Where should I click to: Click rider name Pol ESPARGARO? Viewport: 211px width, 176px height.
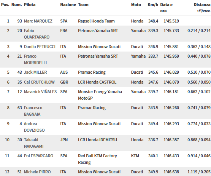coord(38,156)
